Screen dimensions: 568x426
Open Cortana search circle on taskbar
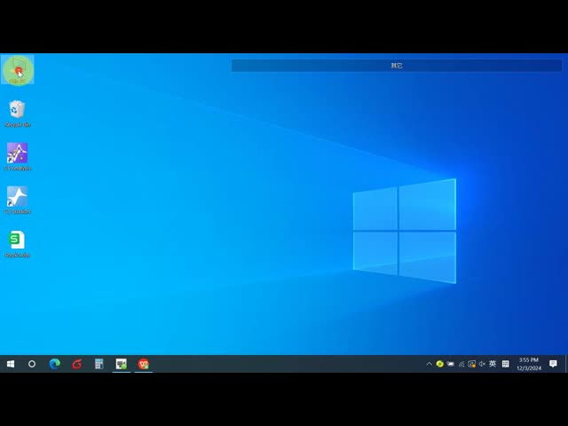click(32, 364)
